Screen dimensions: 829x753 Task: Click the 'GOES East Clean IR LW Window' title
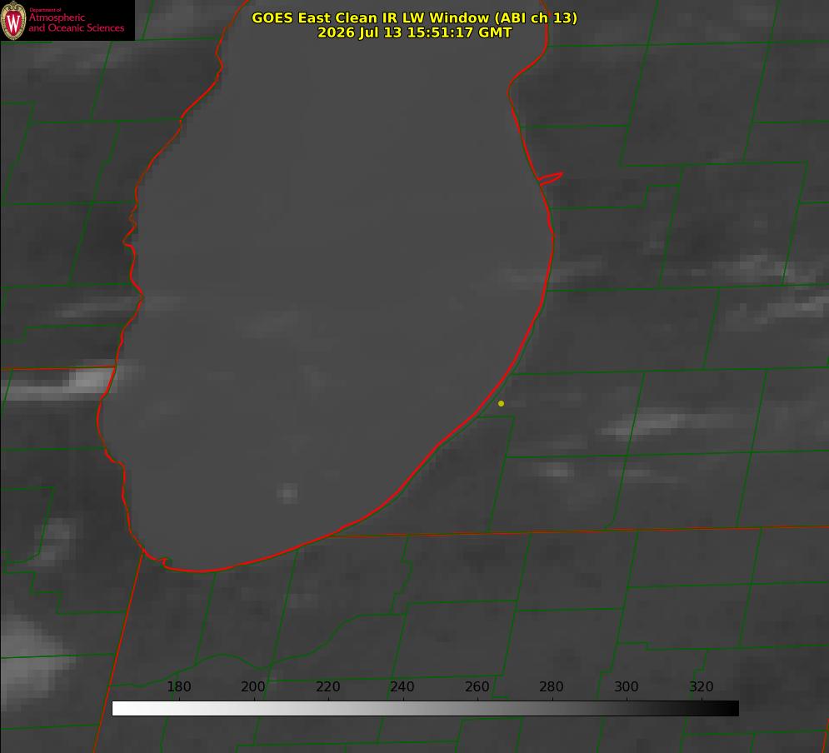point(415,17)
